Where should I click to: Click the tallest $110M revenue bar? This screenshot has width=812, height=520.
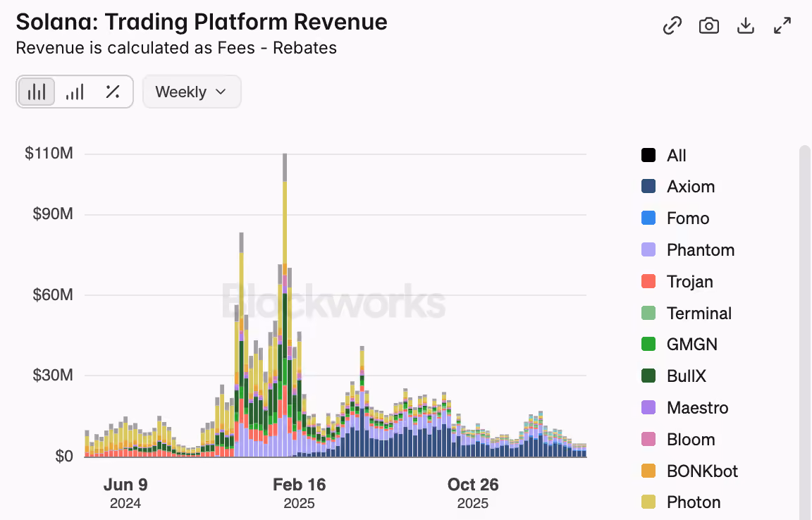(x=285, y=305)
